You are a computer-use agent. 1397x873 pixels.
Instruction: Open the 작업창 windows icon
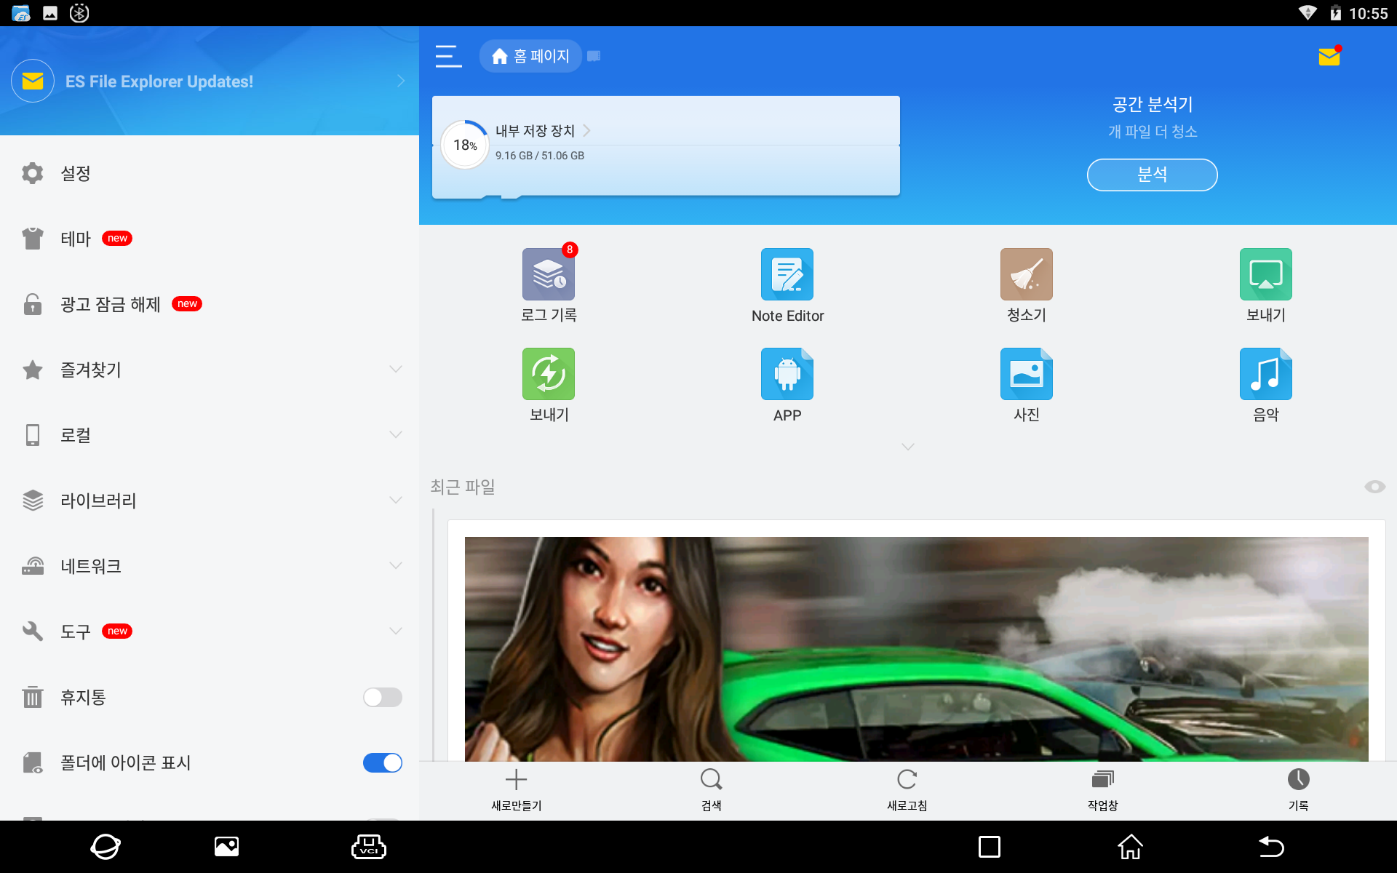tap(1102, 779)
